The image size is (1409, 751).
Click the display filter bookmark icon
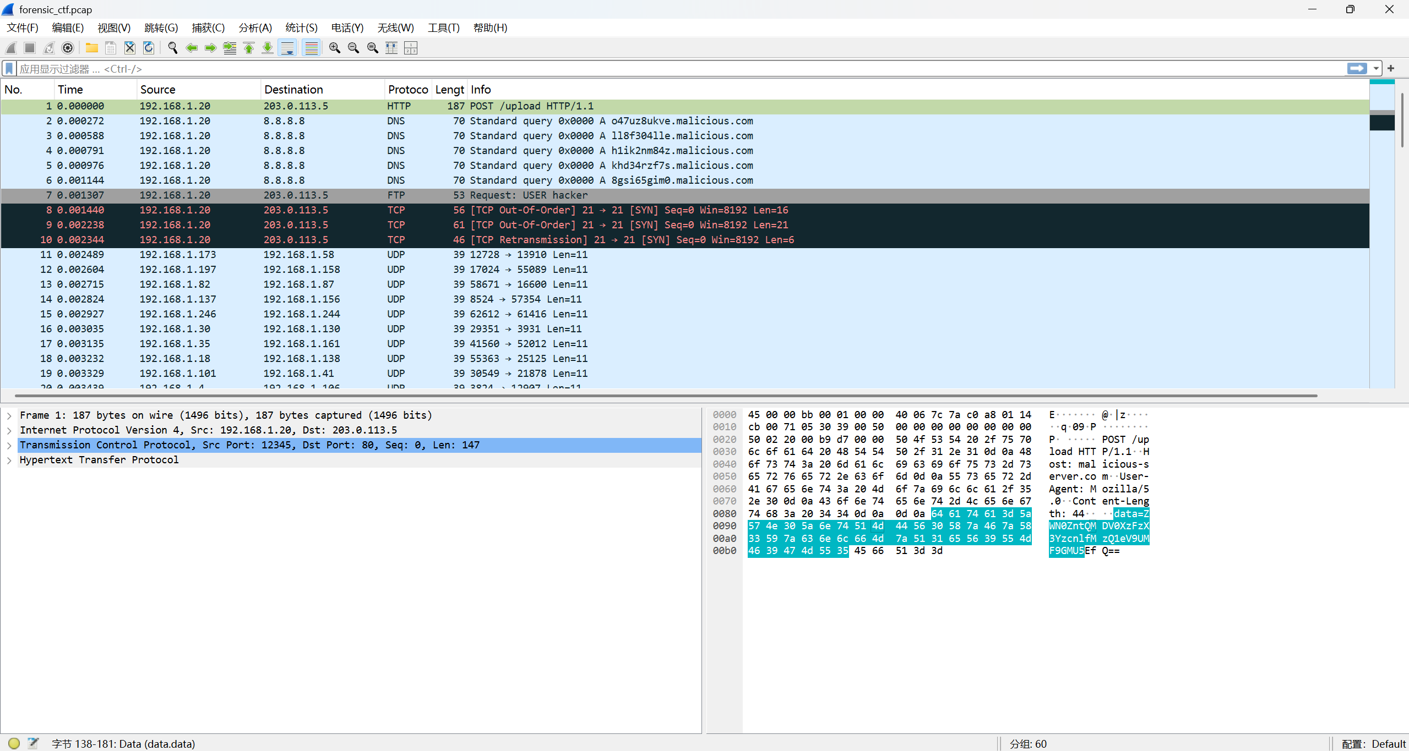(x=9, y=69)
